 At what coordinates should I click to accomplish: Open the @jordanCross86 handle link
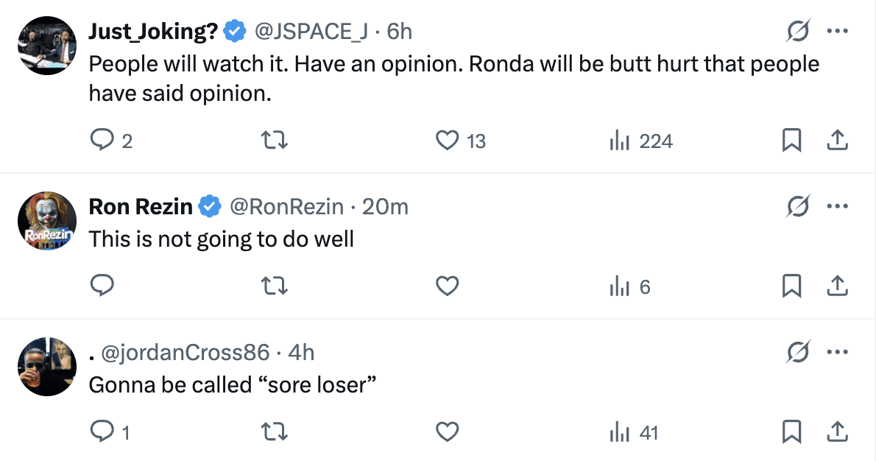point(185,353)
